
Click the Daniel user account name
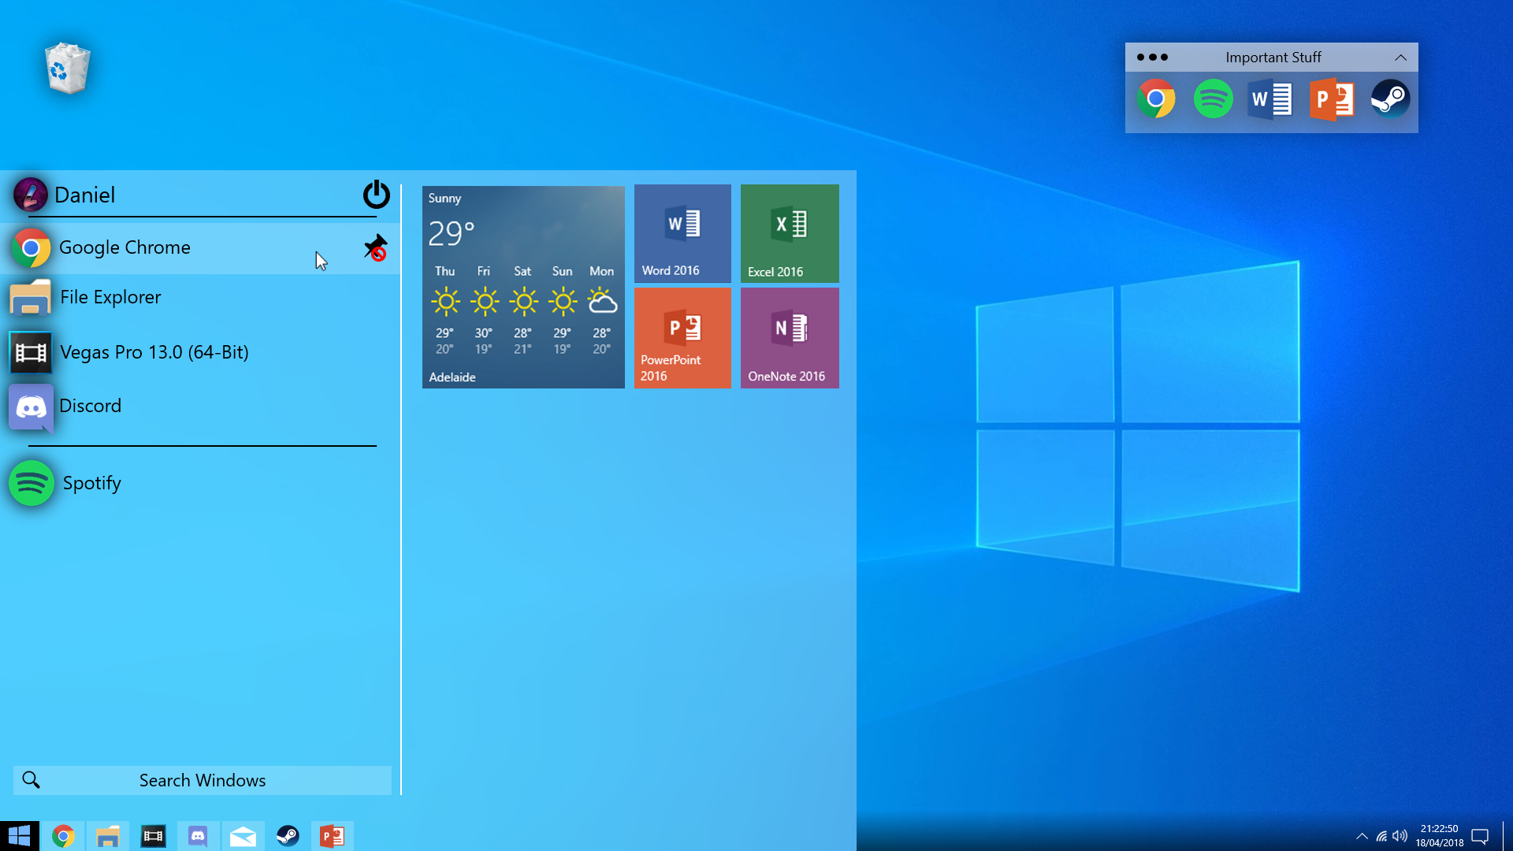point(84,195)
